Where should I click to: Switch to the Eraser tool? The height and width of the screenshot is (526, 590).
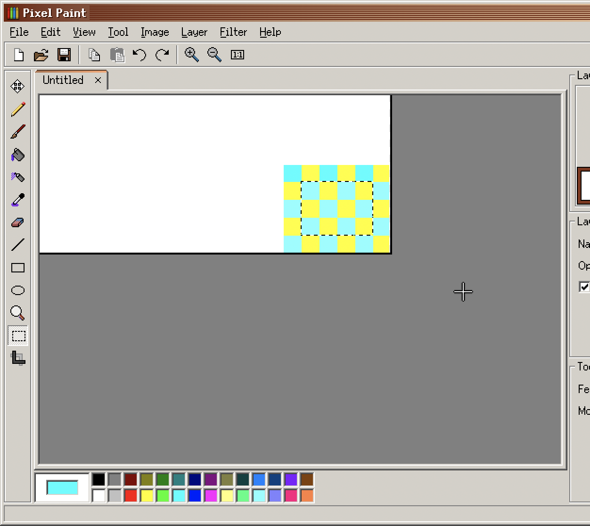[x=17, y=222]
